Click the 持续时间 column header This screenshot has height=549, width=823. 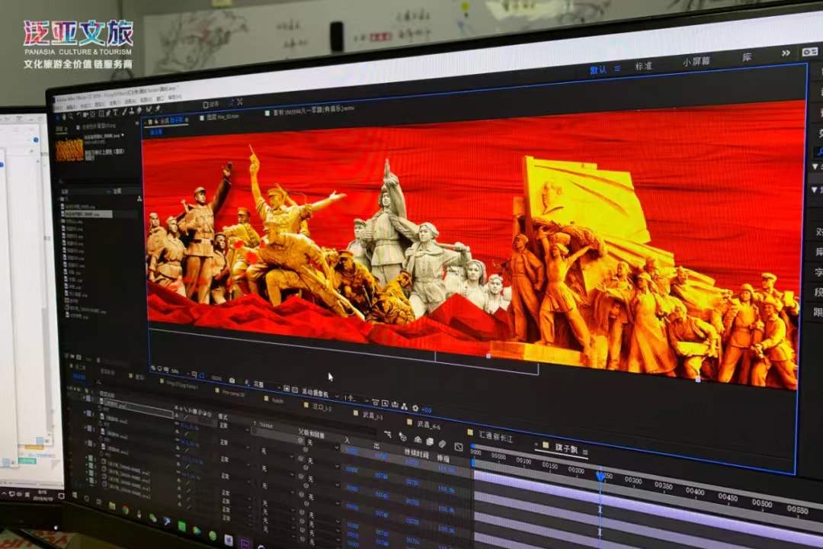(x=416, y=453)
